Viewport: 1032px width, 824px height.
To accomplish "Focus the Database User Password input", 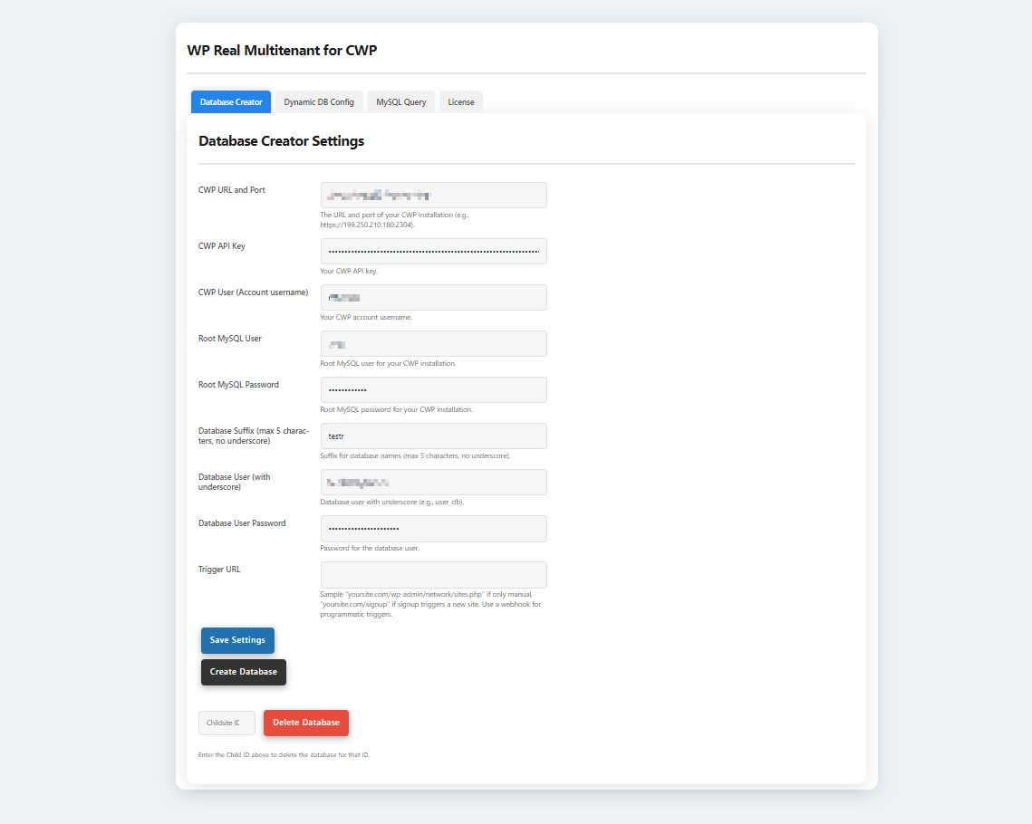I will tap(433, 529).
